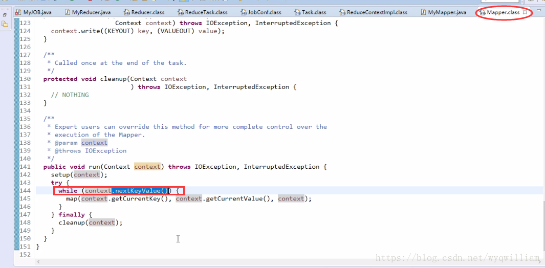This screenshot has height=268, width=545.
Task: Open the Package Explorer icon in left sidebar
Action: pyautogui.click(x=5, y=24)
